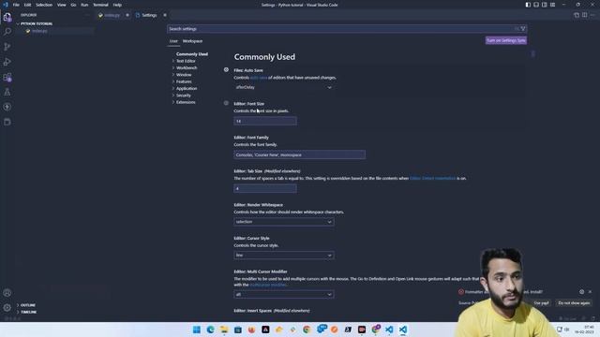Expand Security settings category
600x337 pixels.
pyautogui.click(x=184, y=95)
